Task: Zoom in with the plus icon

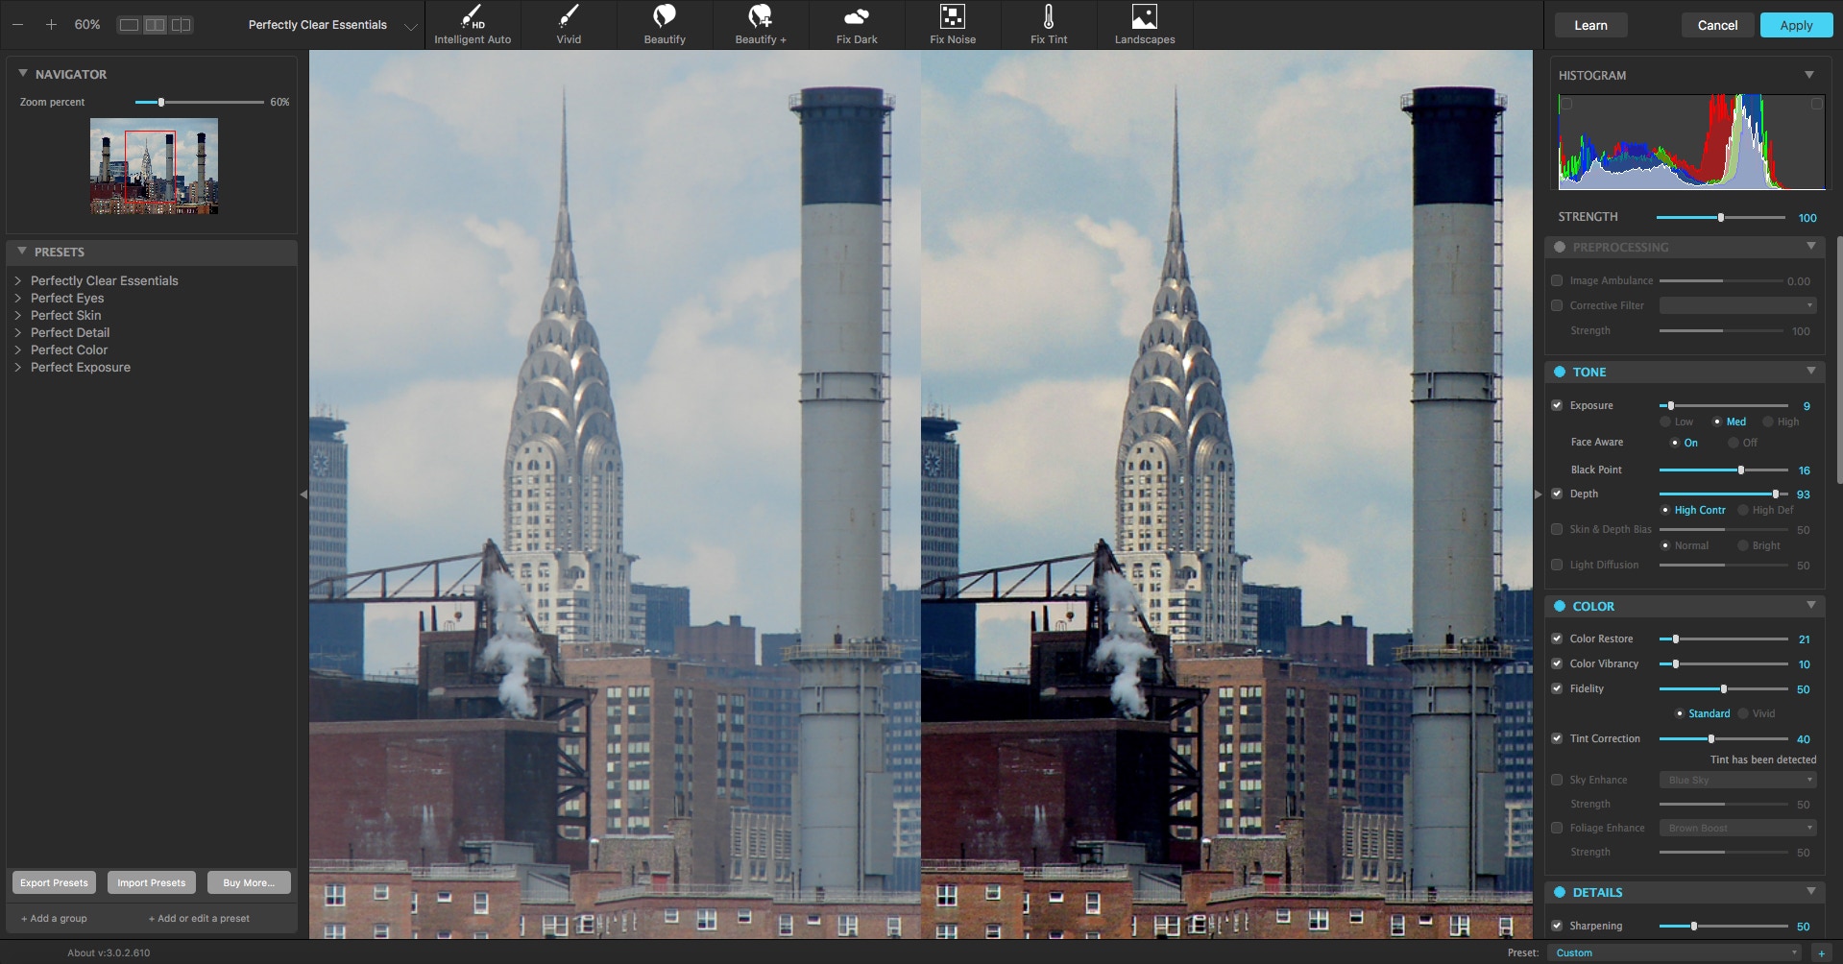Action: [x=51, y=24]
